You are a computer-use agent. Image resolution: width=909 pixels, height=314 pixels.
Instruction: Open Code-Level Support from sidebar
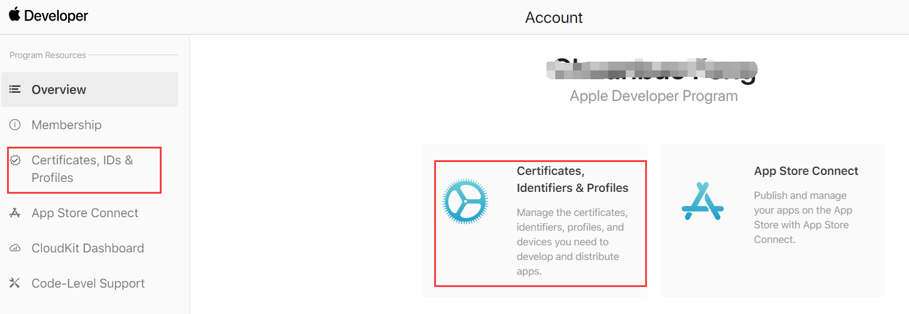pyautogui.click(x=89, y=283)
